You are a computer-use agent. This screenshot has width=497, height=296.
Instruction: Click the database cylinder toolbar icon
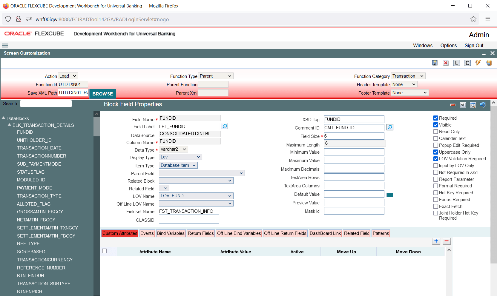489,63
